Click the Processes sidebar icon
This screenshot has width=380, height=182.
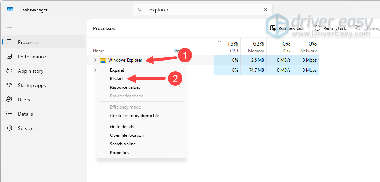[x=9, y=42]
